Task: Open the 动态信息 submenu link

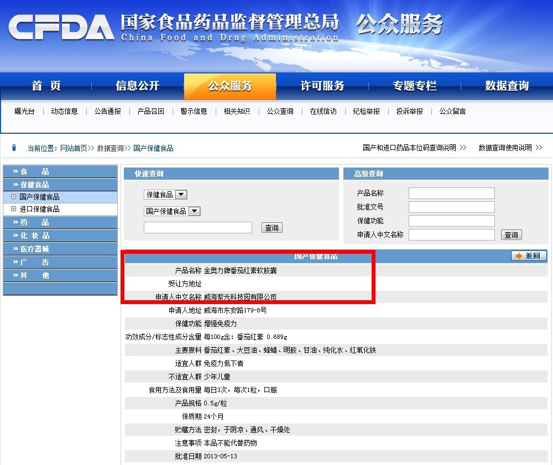Action: (x=64, y=111)
